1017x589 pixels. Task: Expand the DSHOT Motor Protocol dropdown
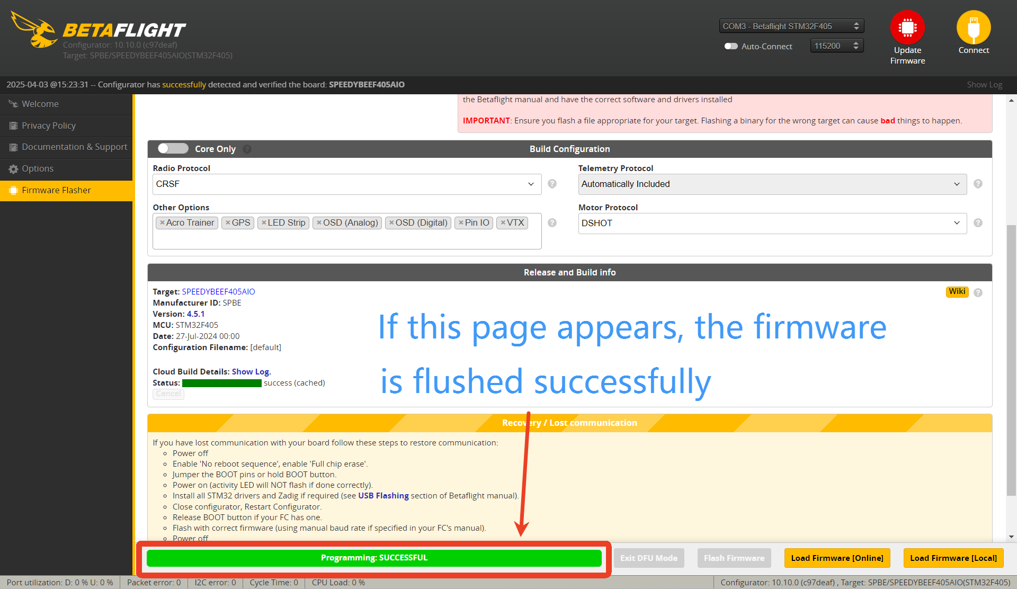click(x=772, y=223)
